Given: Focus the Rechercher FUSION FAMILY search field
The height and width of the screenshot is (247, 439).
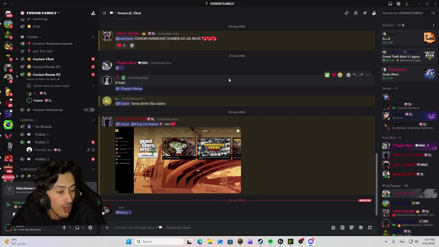Looking at the screenshot, I should [x=408, y=13].
